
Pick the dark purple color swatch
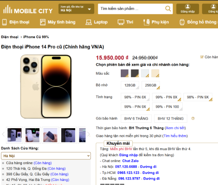point(124,73)
